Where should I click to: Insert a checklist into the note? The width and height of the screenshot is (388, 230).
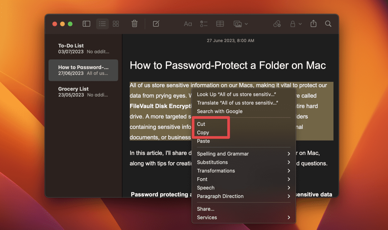click(204, 24)
